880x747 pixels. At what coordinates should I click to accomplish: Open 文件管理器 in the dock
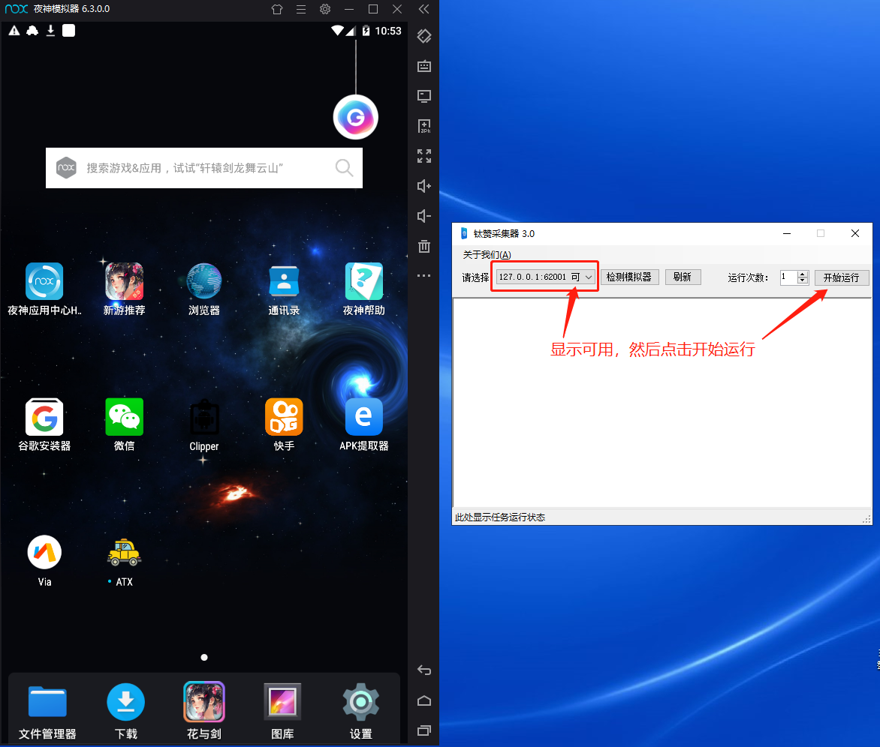(47, 702)
